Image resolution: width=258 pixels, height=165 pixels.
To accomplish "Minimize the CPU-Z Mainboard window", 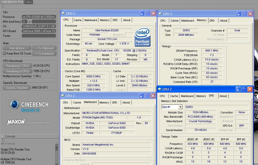I will (x=141, y=96).
